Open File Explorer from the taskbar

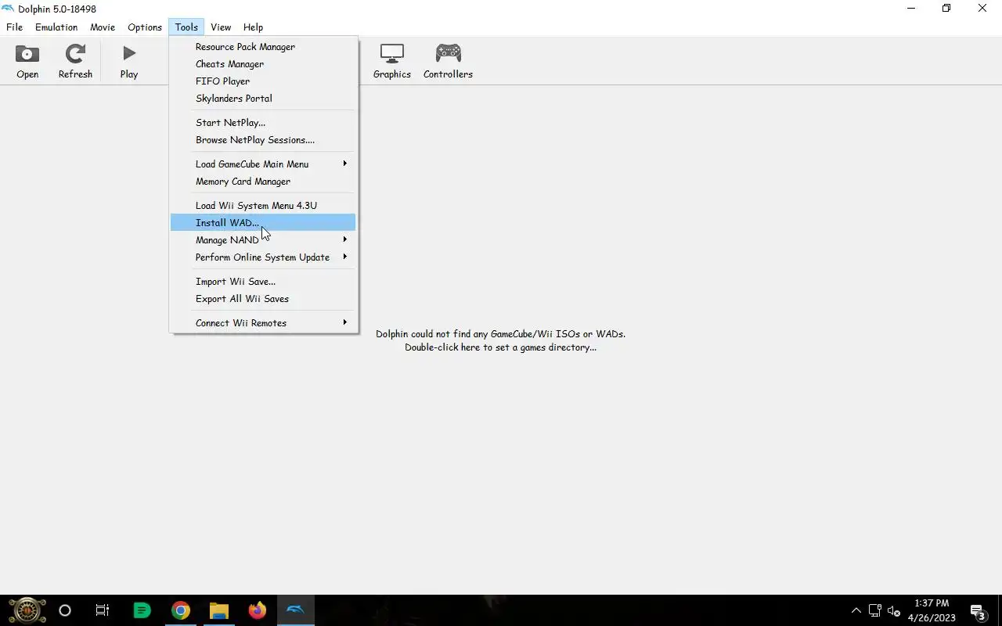[x=218, y=610]
